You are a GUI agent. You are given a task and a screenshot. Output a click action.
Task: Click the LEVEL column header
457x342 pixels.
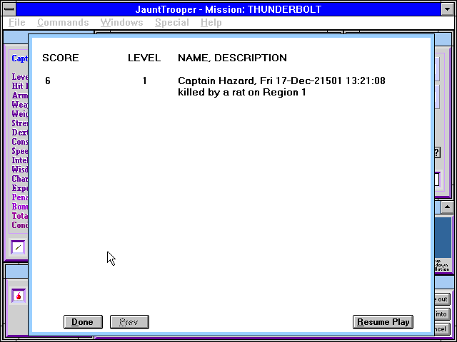click(144, 58)
